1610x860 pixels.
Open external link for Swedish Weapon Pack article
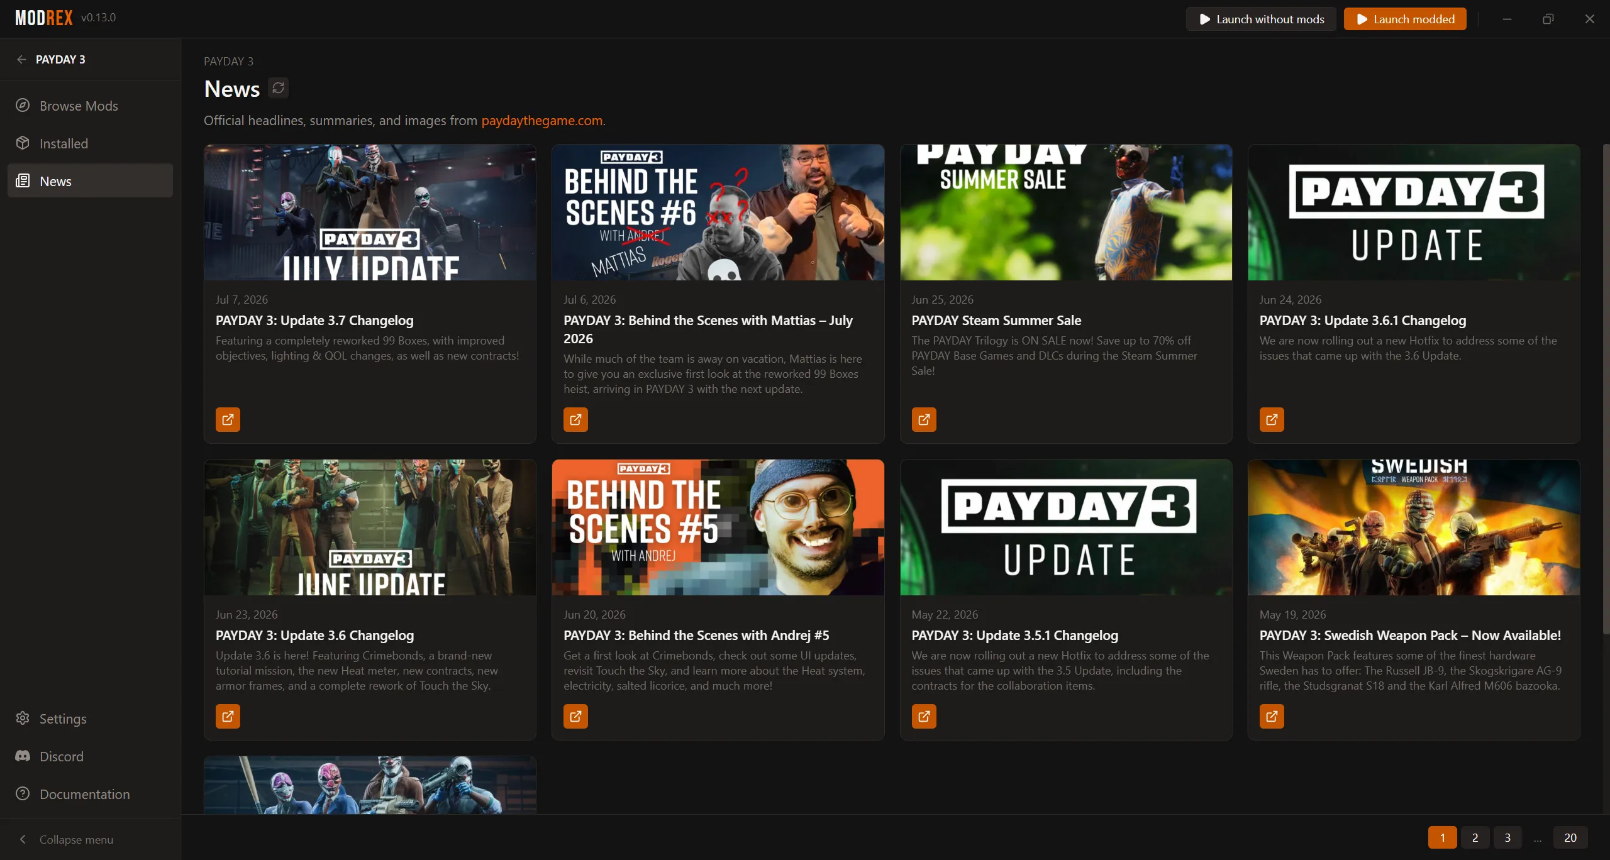[x=1272, y=716]
